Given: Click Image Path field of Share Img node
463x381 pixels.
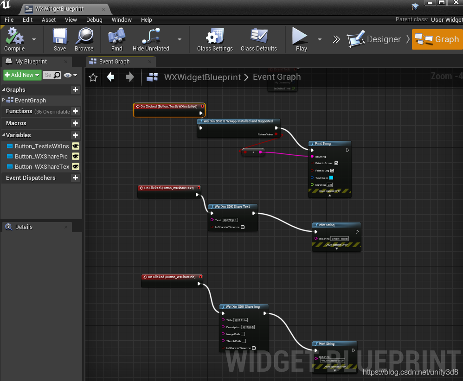Looking at the screenshot, I should [x=243, y=334].
